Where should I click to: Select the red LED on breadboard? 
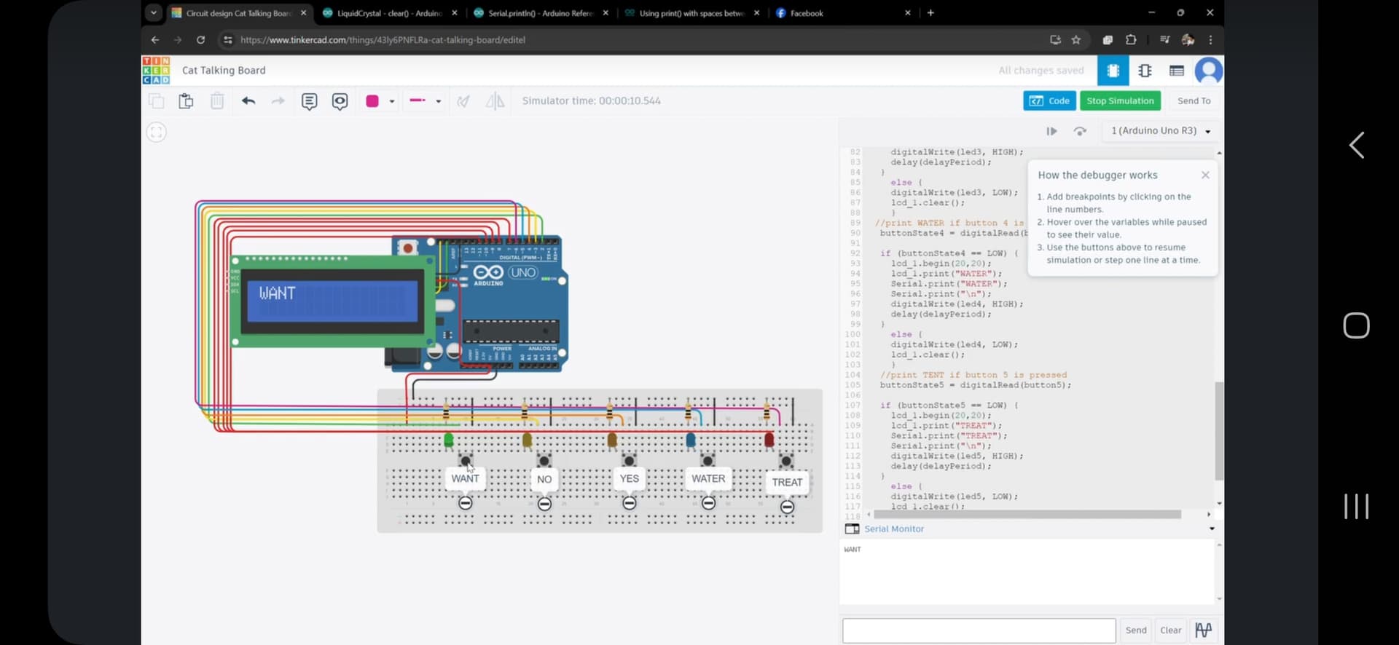[x=769, y=440]
